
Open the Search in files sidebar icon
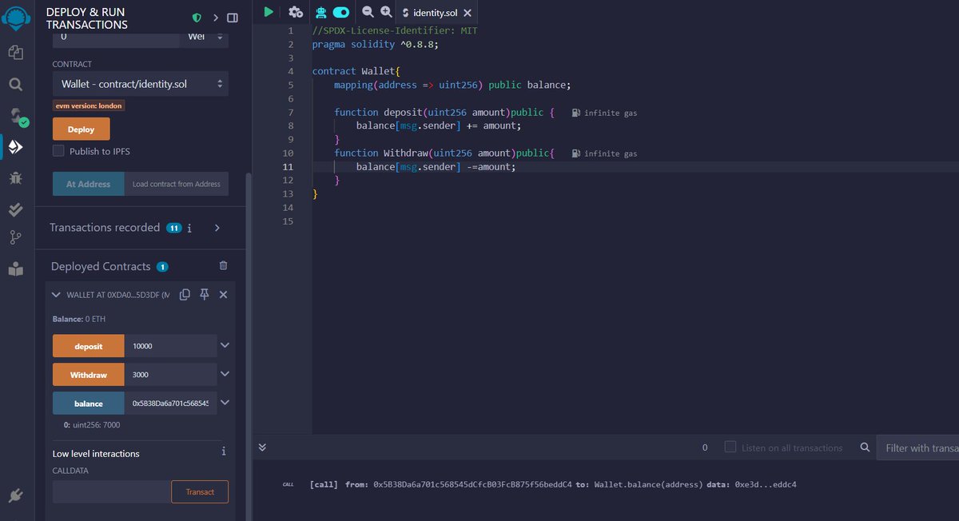point(16,84)
